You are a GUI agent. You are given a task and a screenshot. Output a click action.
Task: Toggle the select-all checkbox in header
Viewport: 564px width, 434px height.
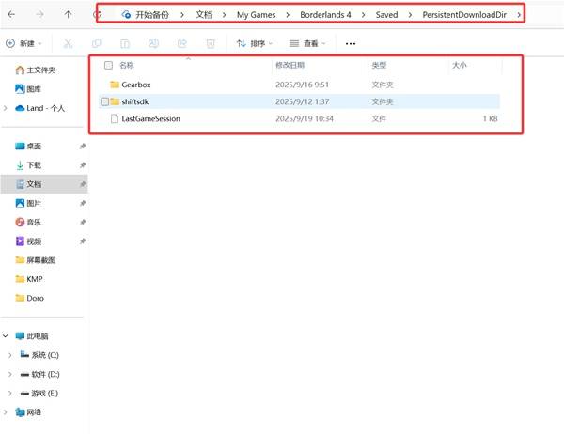(x=108, y=66)
